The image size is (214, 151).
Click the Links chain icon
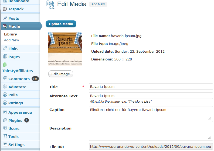coord(5,48)
